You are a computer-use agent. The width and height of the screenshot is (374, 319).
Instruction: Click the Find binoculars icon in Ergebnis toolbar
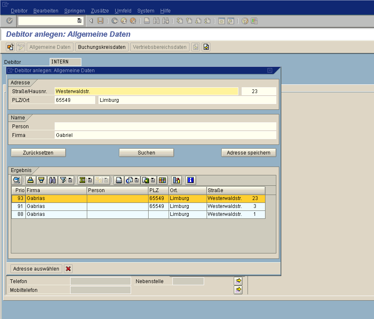[x=52, y=180]
